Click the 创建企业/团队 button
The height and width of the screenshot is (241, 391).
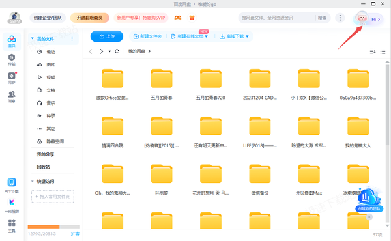pyautogui.click(x=48, y=18)
